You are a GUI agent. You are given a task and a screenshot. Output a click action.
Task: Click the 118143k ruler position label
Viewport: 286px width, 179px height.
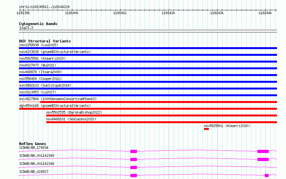tap(217, 13)
